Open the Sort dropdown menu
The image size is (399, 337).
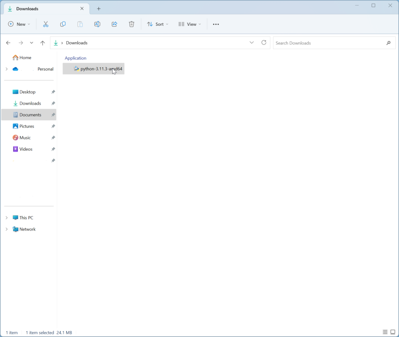click(157, 24)
